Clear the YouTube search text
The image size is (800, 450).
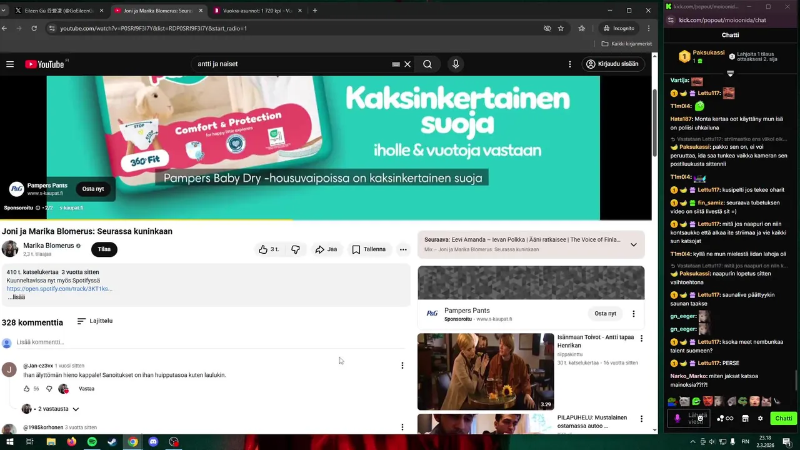(407, 64)
